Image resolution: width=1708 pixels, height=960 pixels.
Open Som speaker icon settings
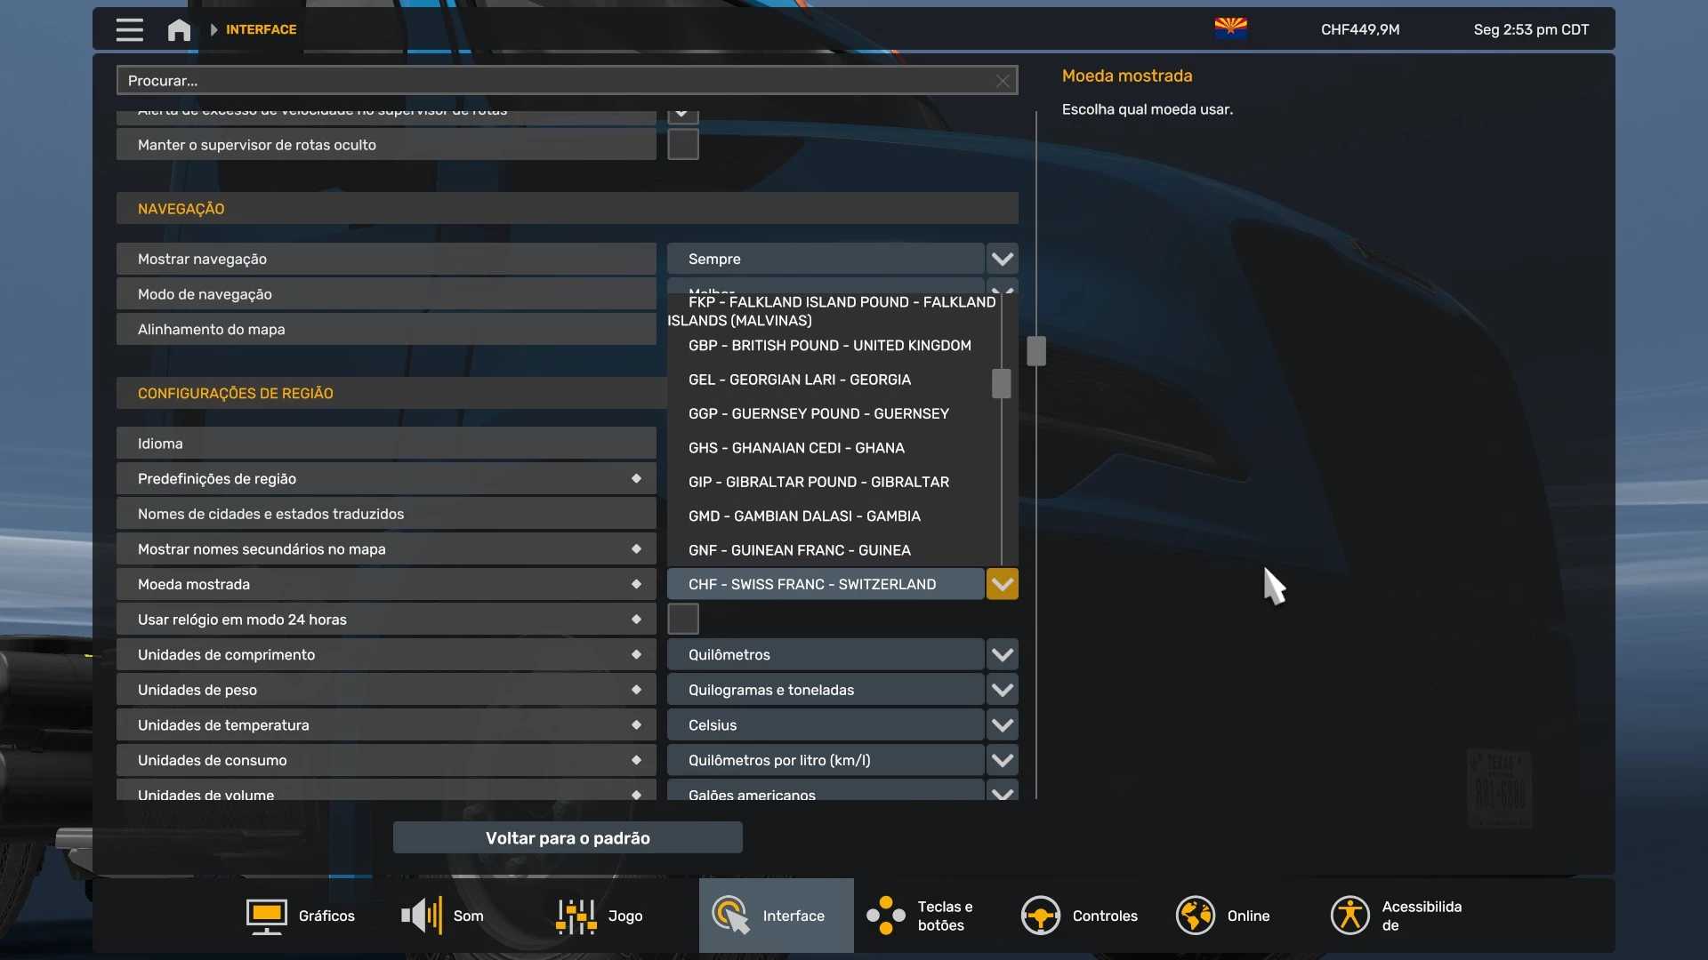[x=422, y=916]
